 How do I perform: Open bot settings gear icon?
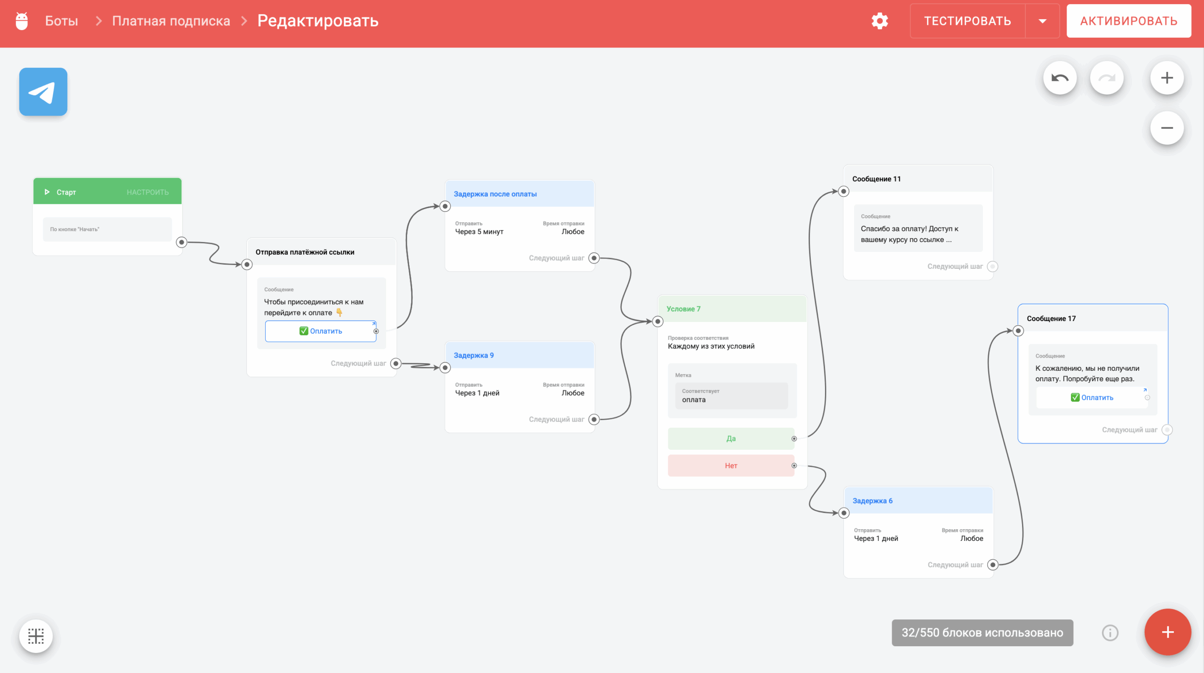(x=879, y=21)
